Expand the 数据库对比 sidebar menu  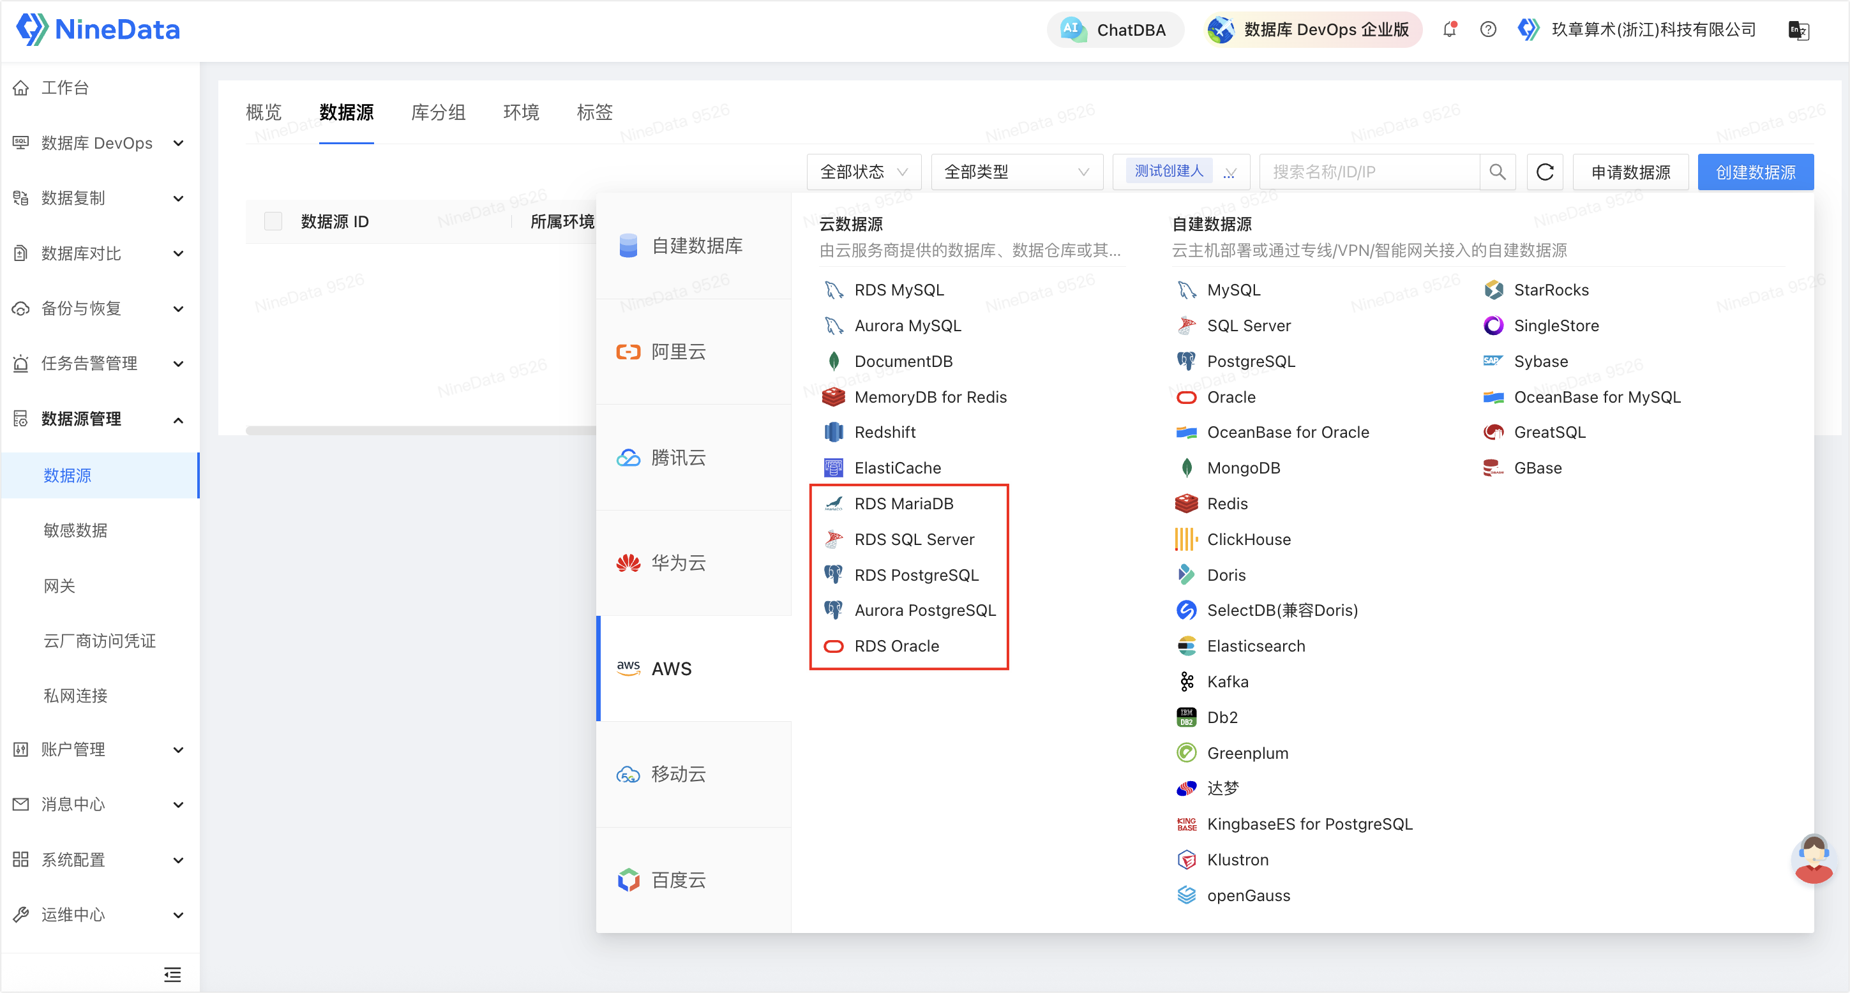(x=100, y=253)
